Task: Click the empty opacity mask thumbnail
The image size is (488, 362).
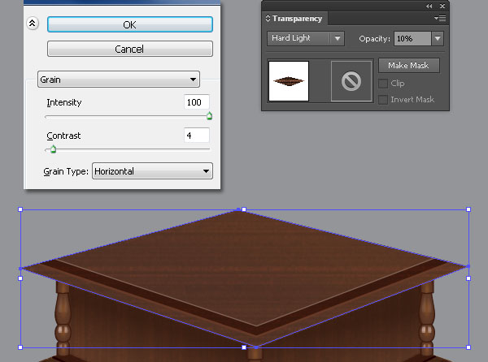Action: coord(351,81)
